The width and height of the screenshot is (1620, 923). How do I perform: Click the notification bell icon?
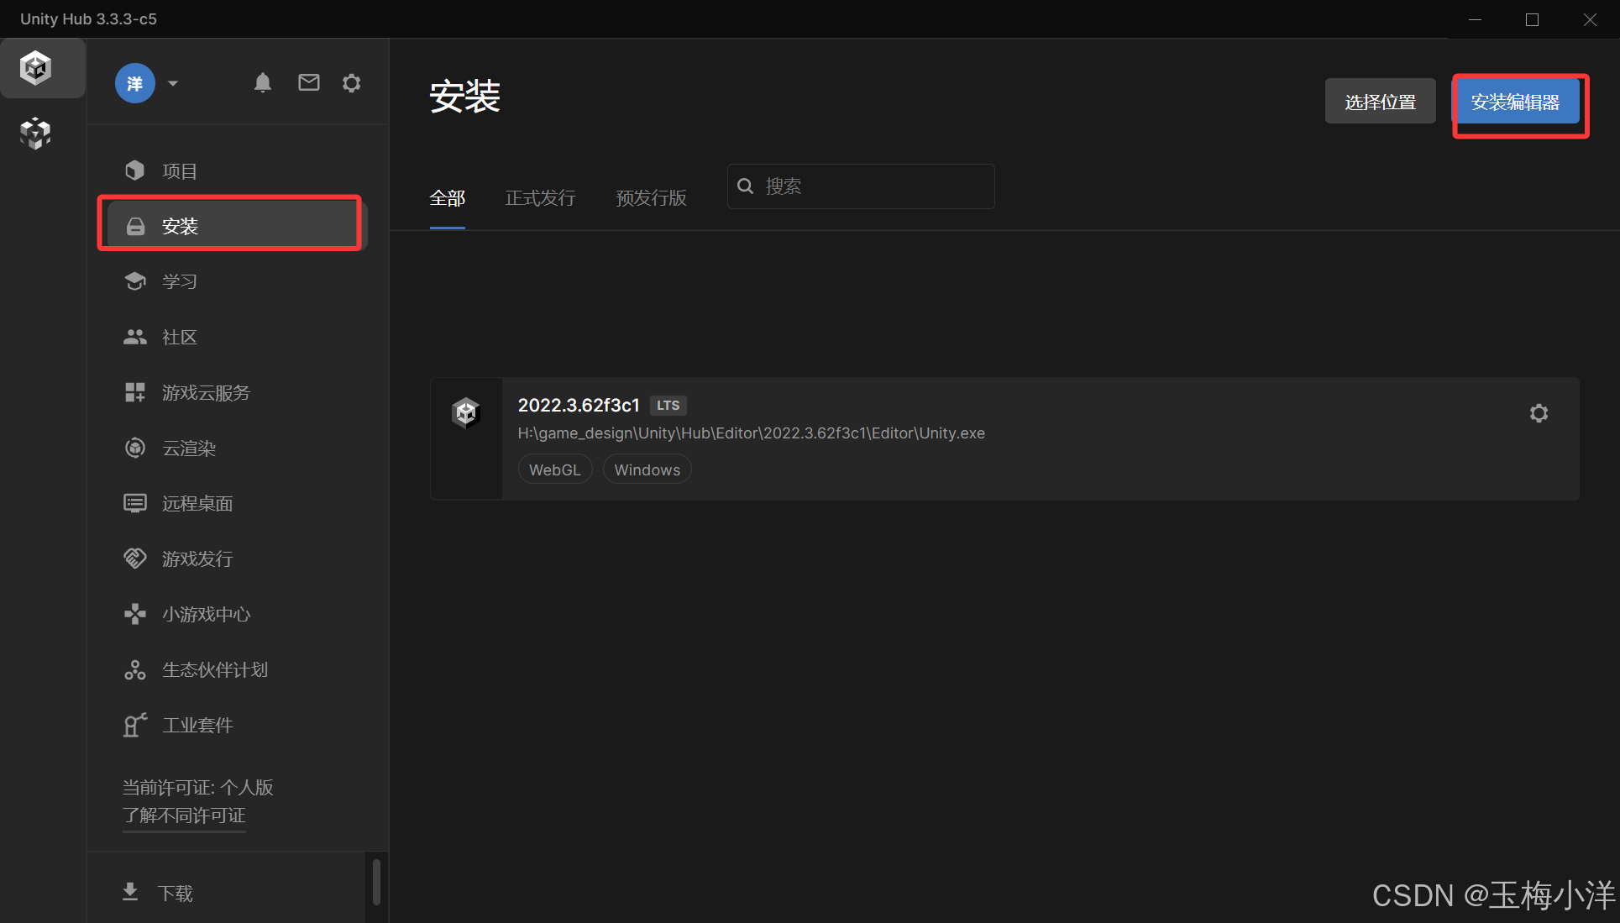click(x=263, y=82)
